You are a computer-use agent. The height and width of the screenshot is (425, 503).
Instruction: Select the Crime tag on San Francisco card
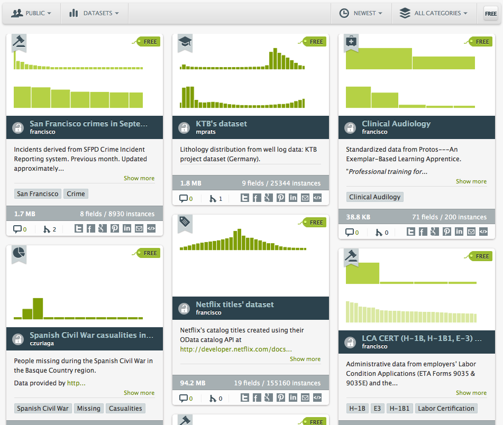[x=76, y=194]
